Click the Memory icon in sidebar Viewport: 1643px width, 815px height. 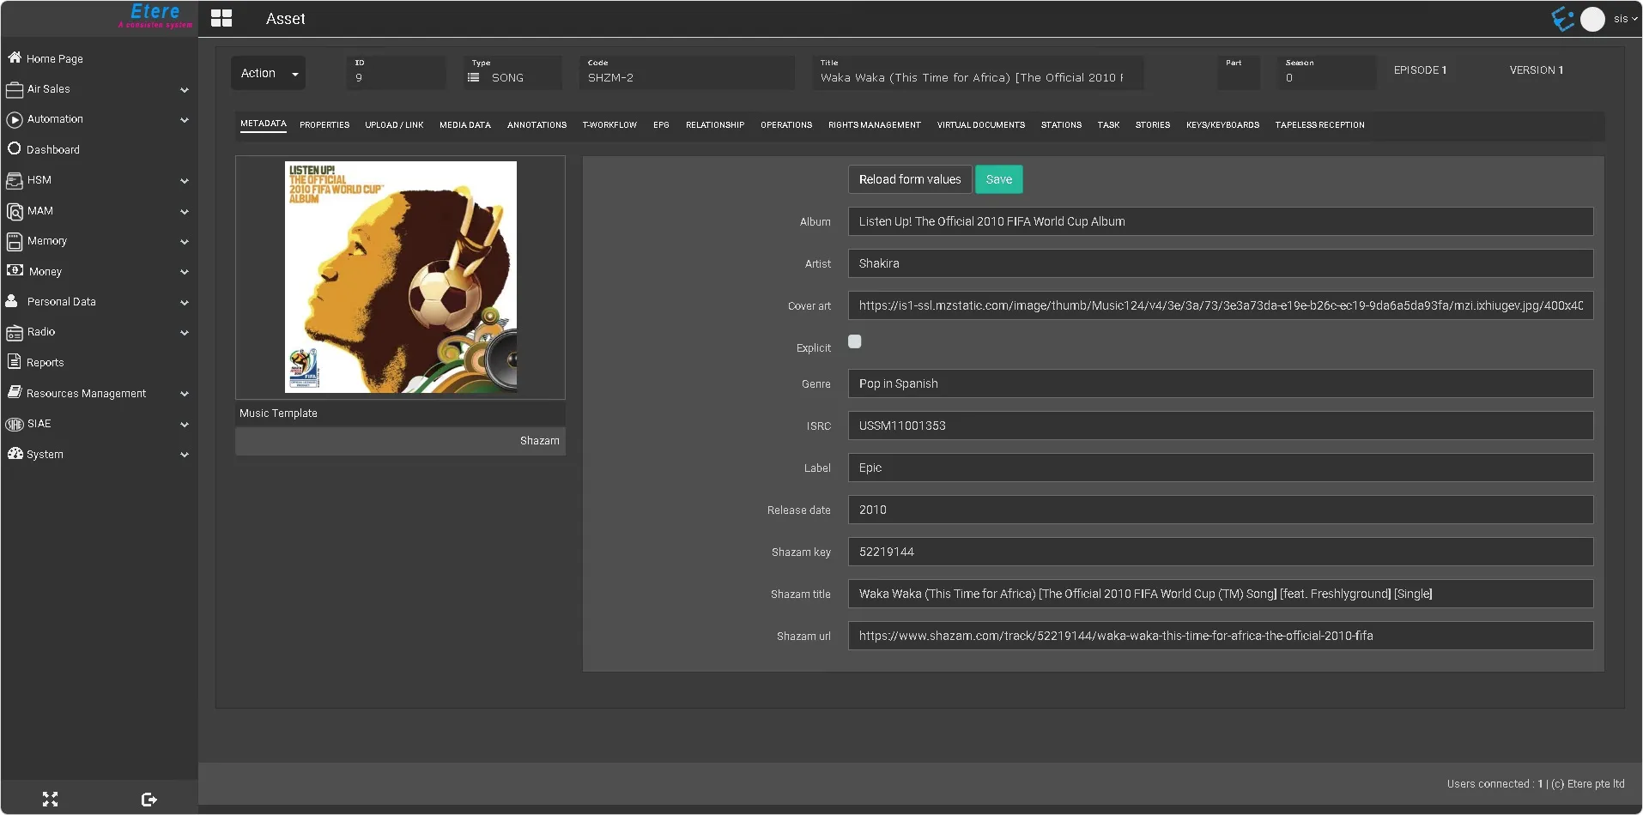click(15, 241)
